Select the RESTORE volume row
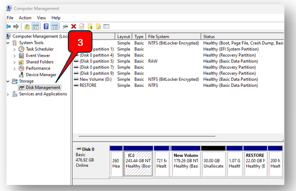The image size is (296, 191). pyautogui.click(x=88, y=86)
